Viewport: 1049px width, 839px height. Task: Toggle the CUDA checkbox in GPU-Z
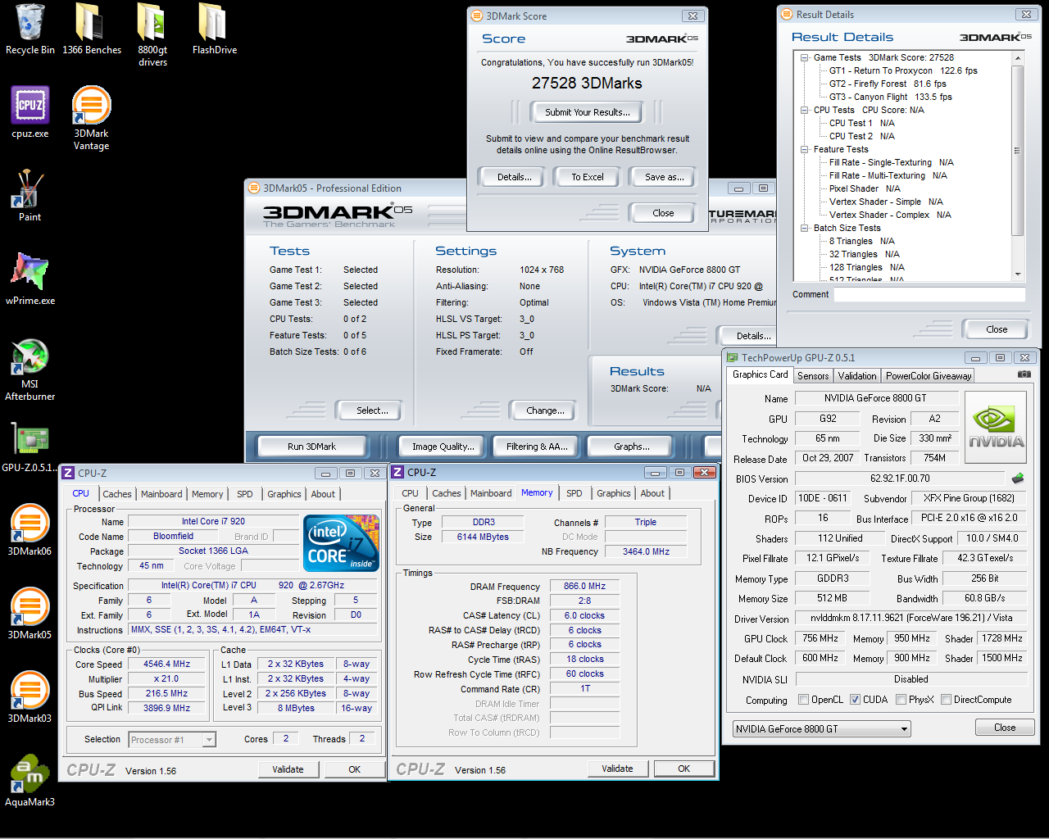tap(855, 700)
